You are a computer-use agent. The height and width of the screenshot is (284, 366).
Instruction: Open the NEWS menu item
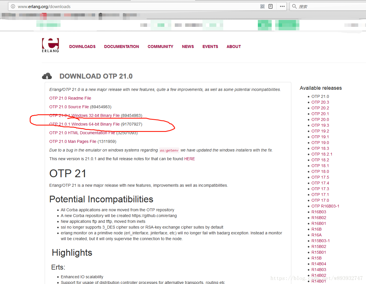[x=188, y=46]
